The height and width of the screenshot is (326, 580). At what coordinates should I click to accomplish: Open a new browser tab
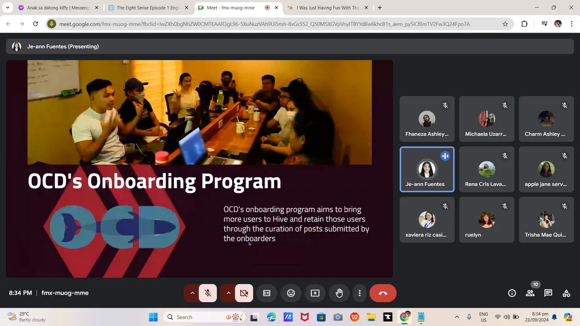point(380,8)
